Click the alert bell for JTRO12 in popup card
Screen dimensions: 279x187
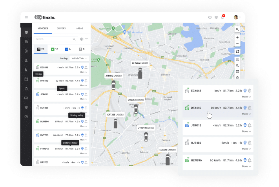coord(250,125)
